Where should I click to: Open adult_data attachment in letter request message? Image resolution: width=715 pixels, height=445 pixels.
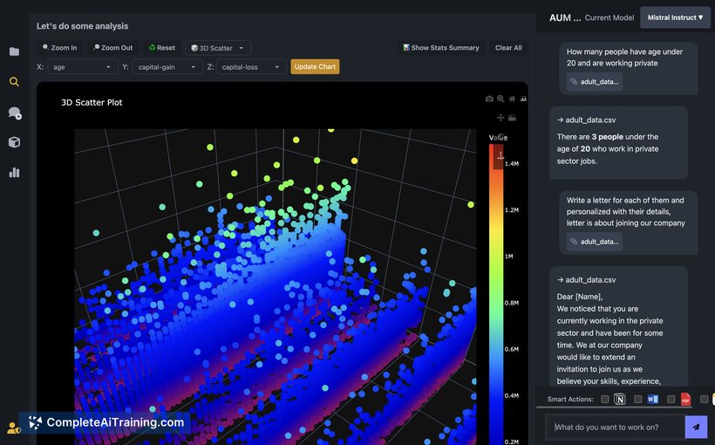coord(595,242)
